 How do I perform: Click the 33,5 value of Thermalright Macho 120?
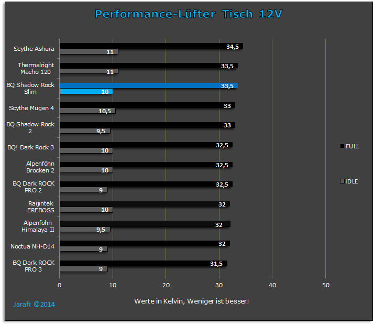pyautogui.click(x=227, y=66)
